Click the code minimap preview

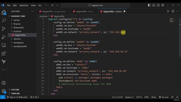(x=172, y=20)
